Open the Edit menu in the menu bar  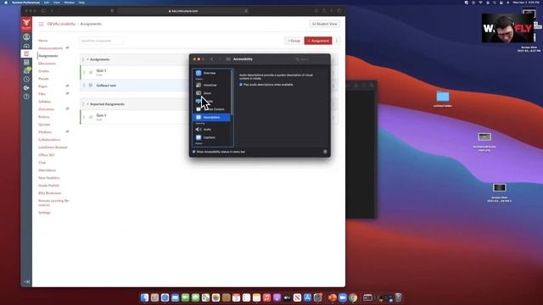47,3
